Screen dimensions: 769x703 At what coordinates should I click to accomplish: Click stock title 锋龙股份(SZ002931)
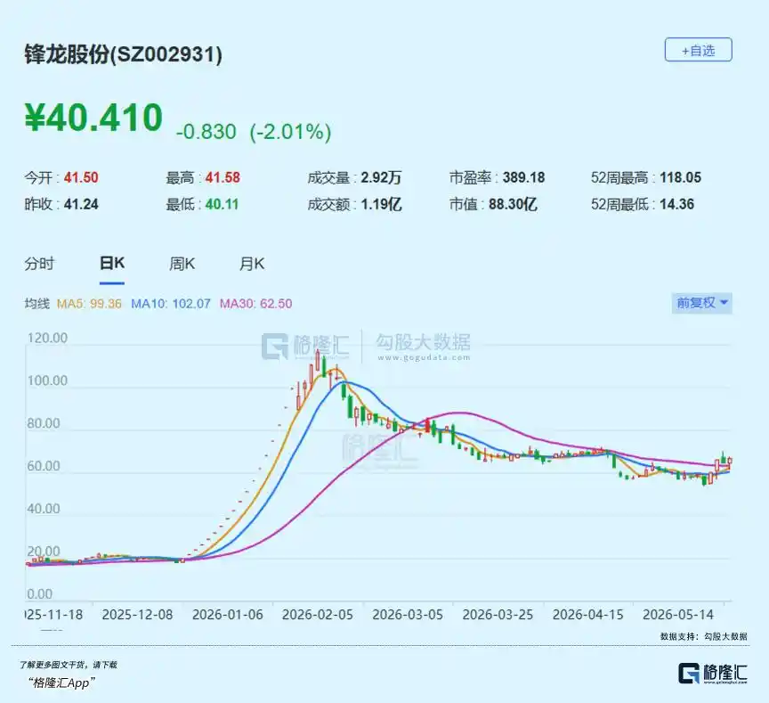tap(123, 54)
